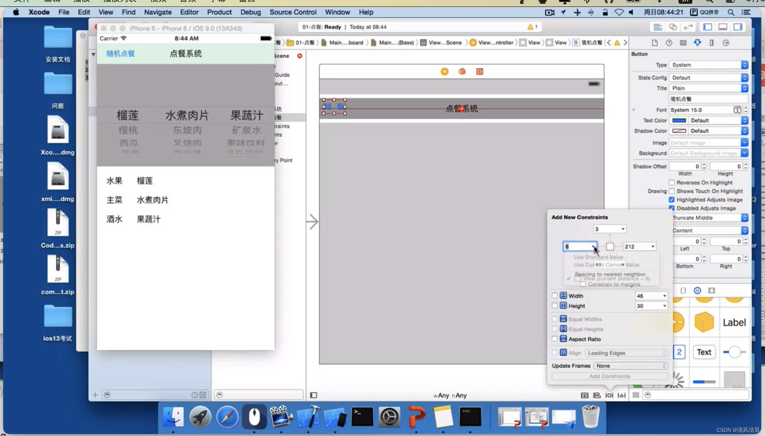
Task: Show the Object library tab
Action: 697,290
